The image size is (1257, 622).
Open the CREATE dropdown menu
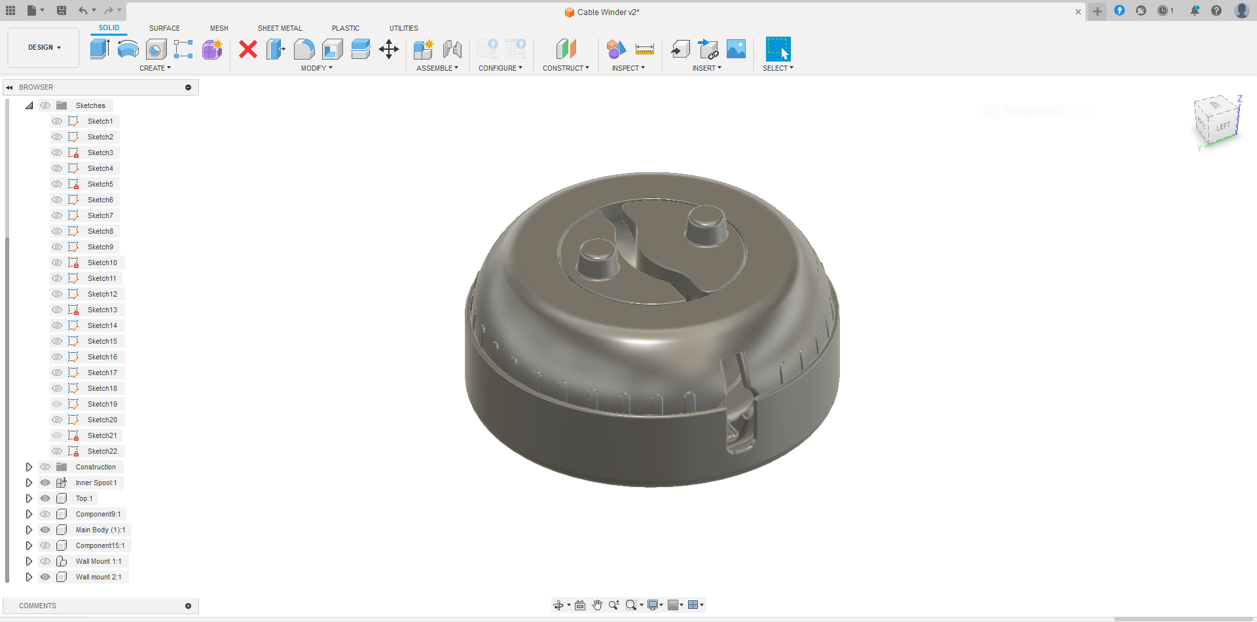[x=155, y=68]
